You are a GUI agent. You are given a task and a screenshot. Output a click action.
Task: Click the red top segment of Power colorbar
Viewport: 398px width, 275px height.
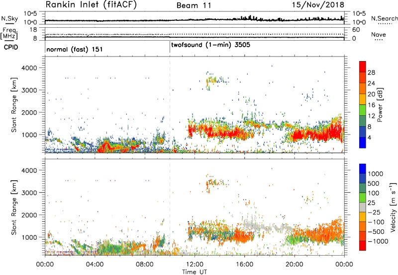[363, 67]
